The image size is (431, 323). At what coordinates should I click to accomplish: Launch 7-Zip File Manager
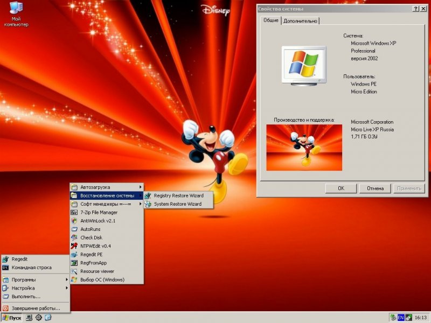coord(107,212)
